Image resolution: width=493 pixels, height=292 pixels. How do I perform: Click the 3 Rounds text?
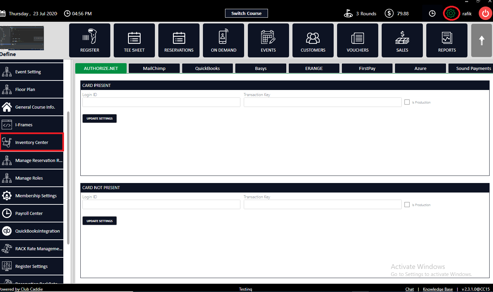[x=366, y=14]
